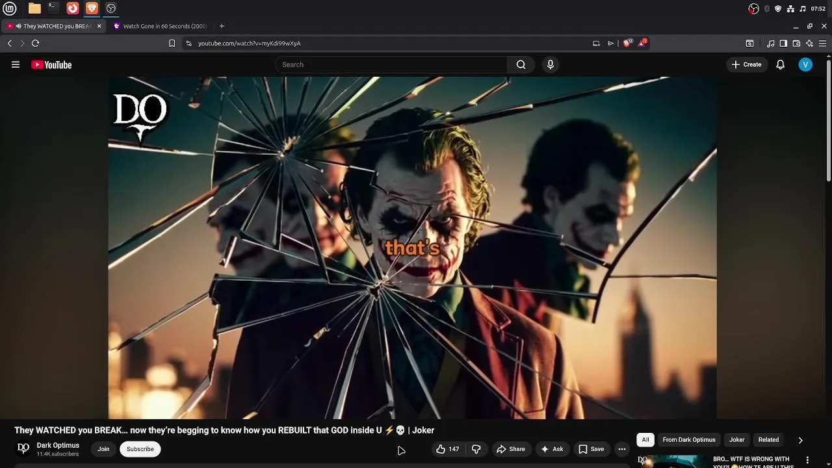The image size is (832, 468).
Task: Start voice search with microphone icon
Action: click(550, 64)
